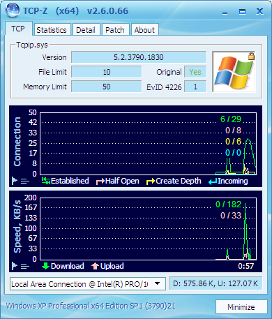Image resolution: width=272 pixels, height=319 pixels.
Task: Click the play flag icon in Speed graph
Action: [x=15, y=266]
